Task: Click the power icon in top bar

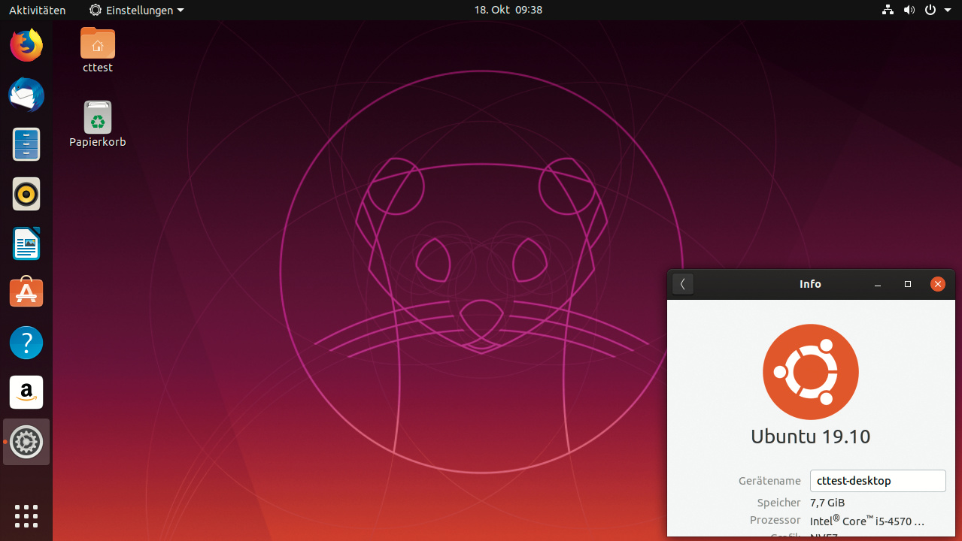Action: click(930, 10)
